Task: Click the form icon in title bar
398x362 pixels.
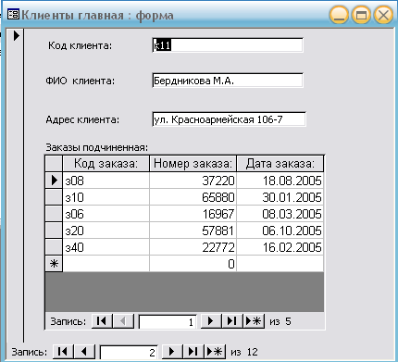Action: click(13, 15)
